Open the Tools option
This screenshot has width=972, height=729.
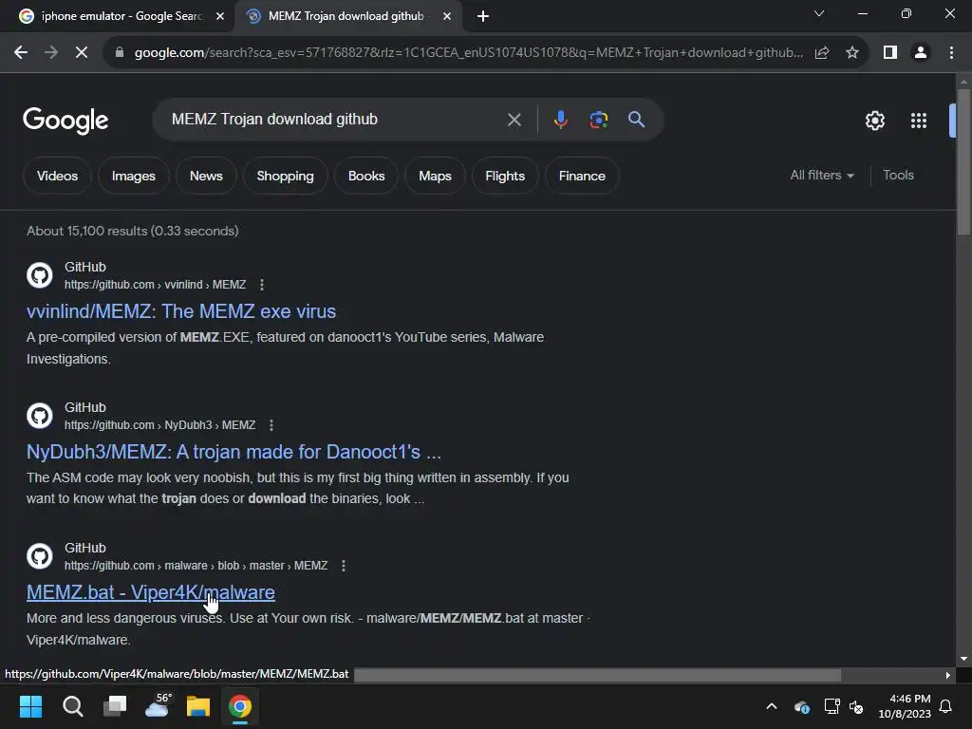point(898,176)
